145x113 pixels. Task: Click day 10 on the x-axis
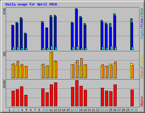coord(47,110)
